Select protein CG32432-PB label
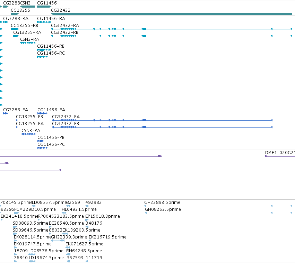This screenshot has width=295, height=263. coord(66,124)
